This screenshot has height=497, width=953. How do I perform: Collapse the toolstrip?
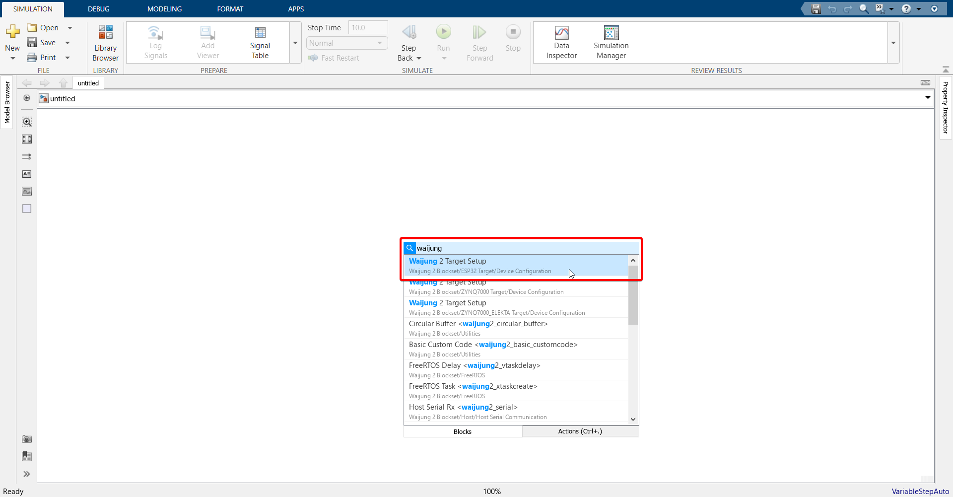(x=946, y=70)
